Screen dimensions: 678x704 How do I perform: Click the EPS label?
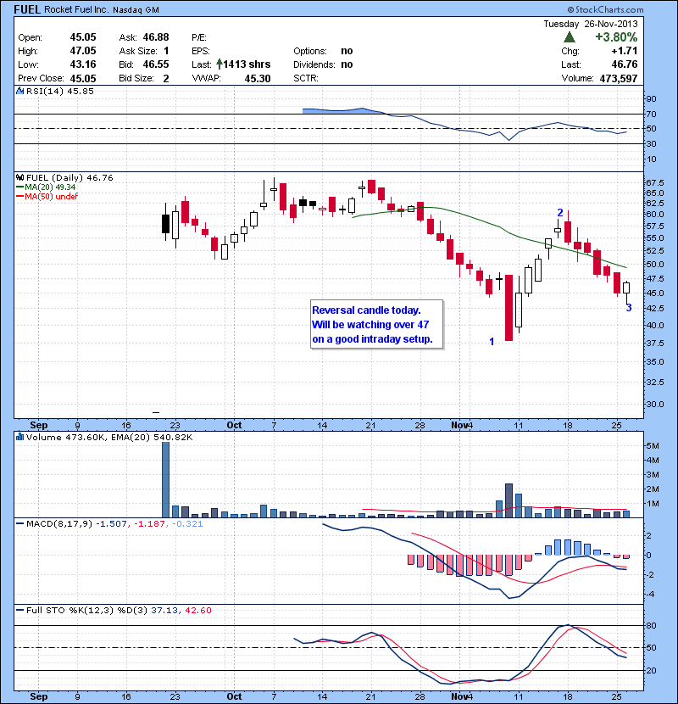pyautogui.click(x=201, y=51)
